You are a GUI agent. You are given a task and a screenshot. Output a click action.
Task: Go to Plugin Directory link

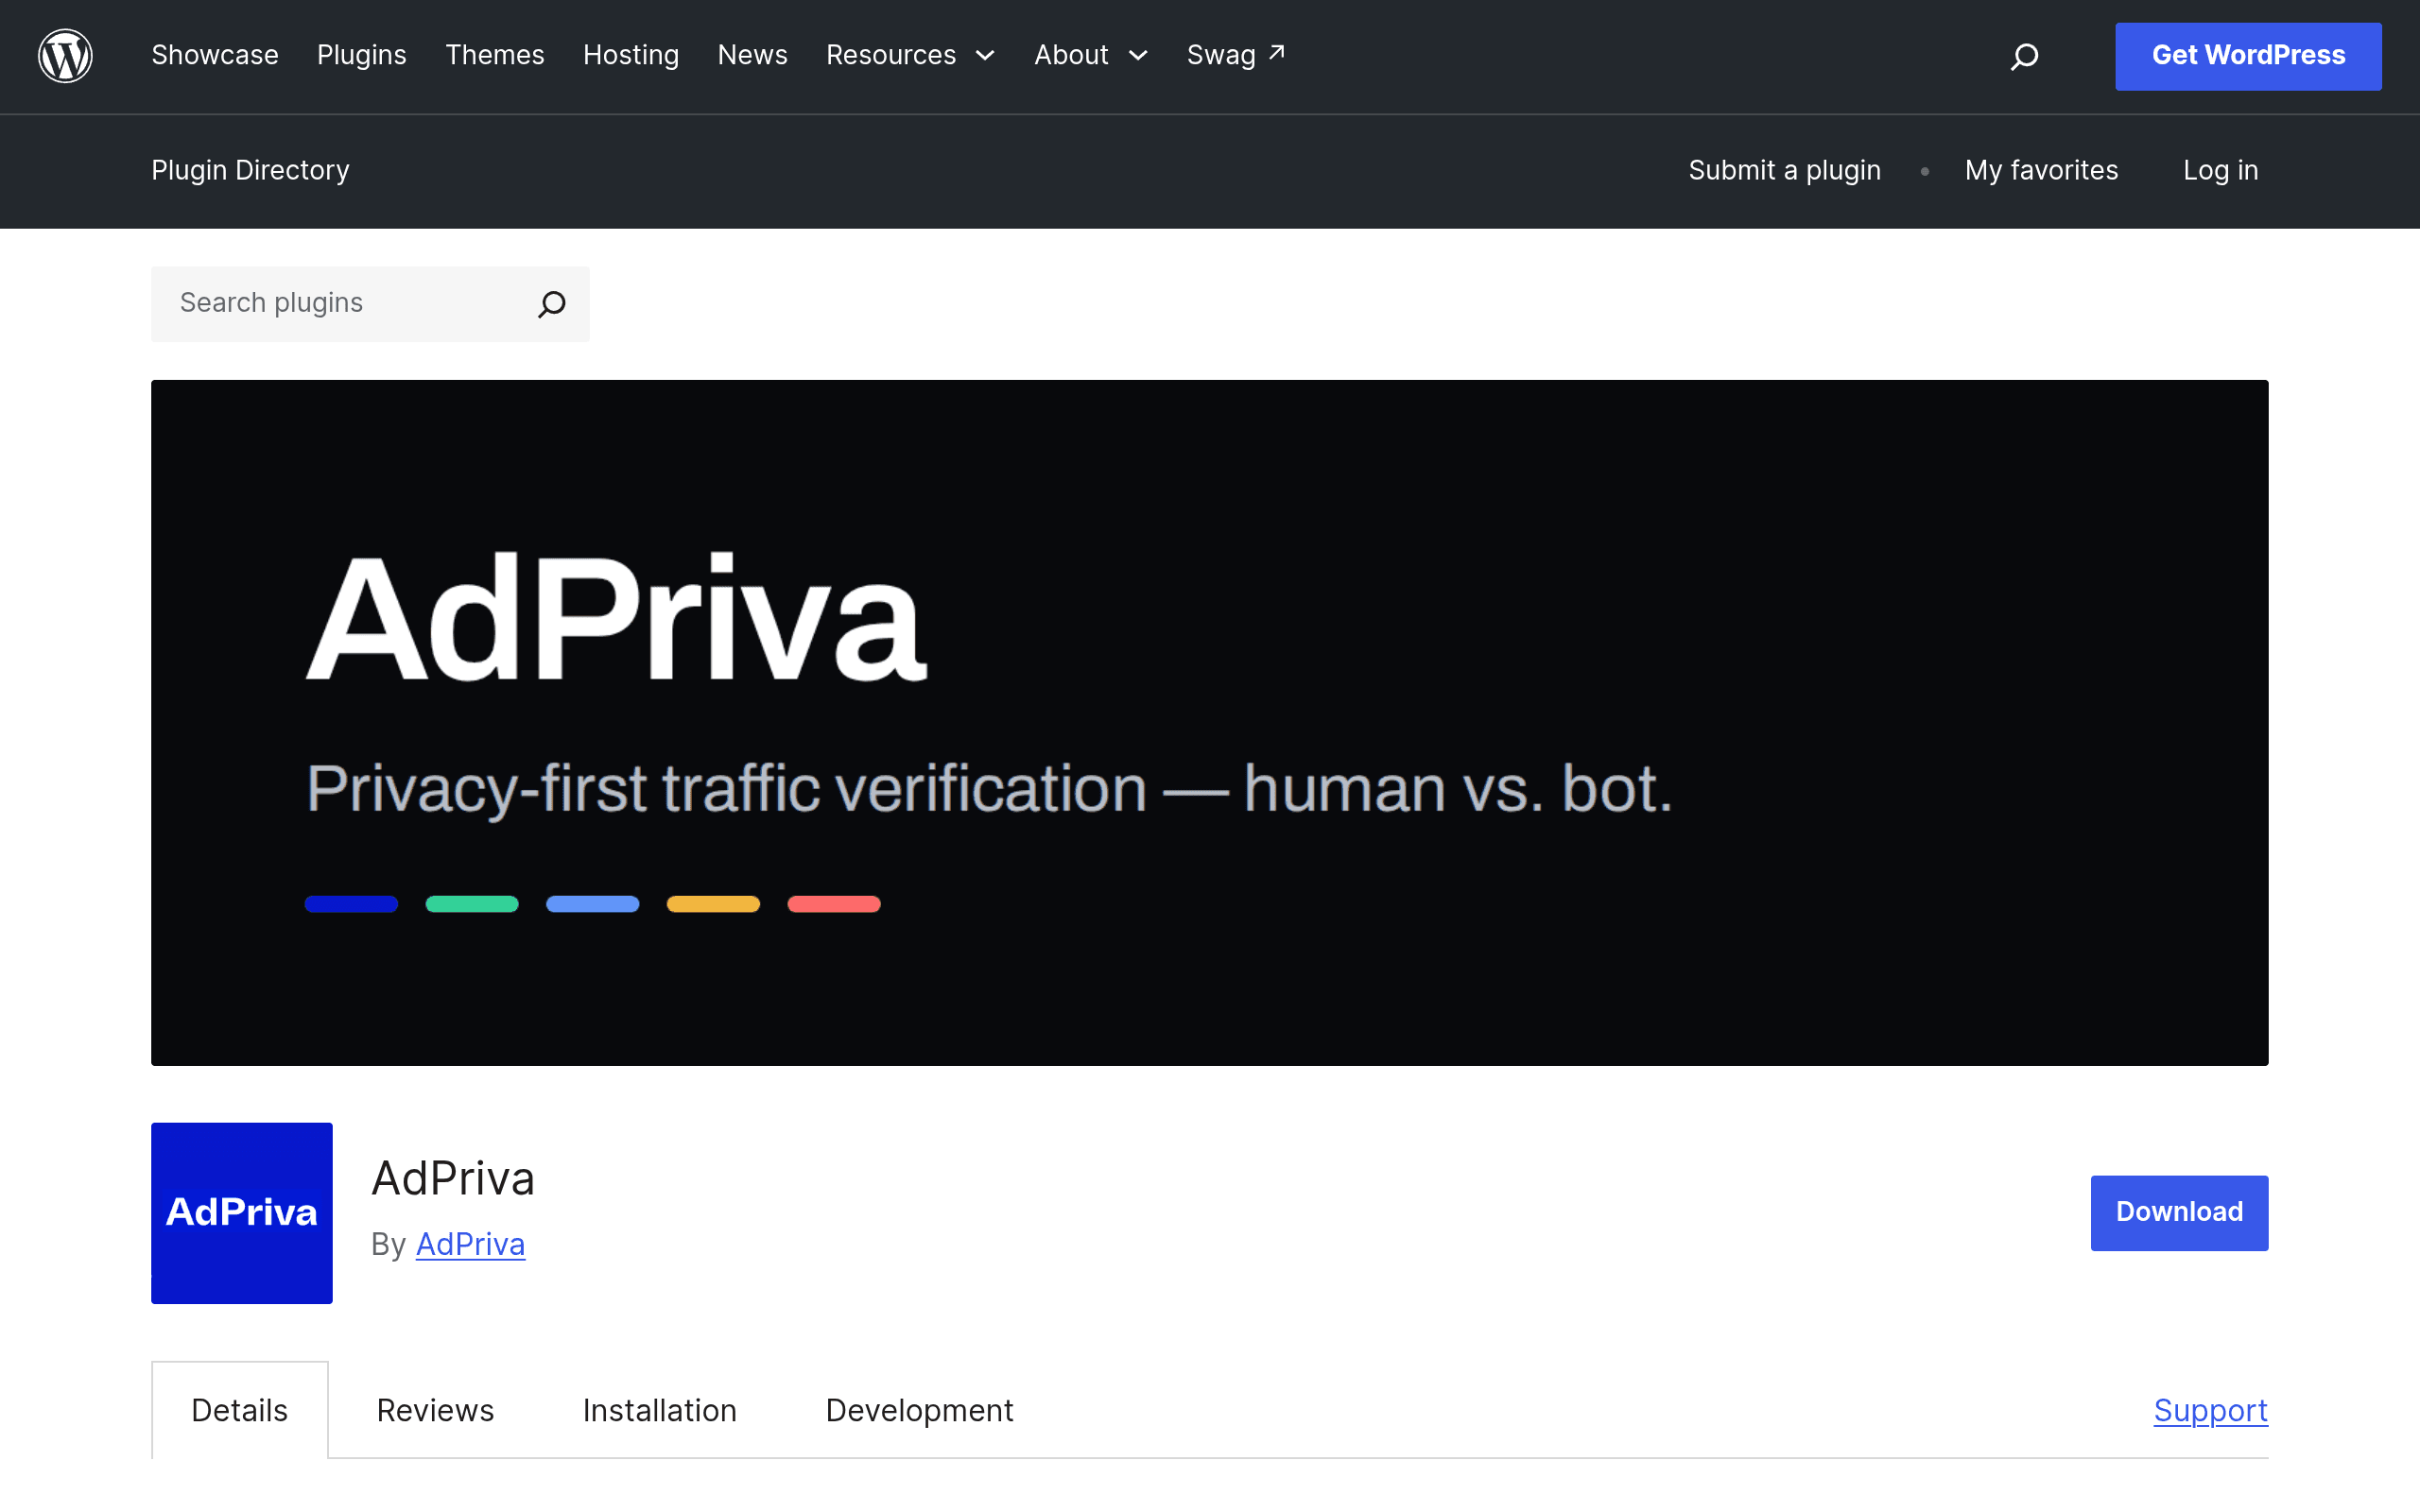tap(250, 170)
